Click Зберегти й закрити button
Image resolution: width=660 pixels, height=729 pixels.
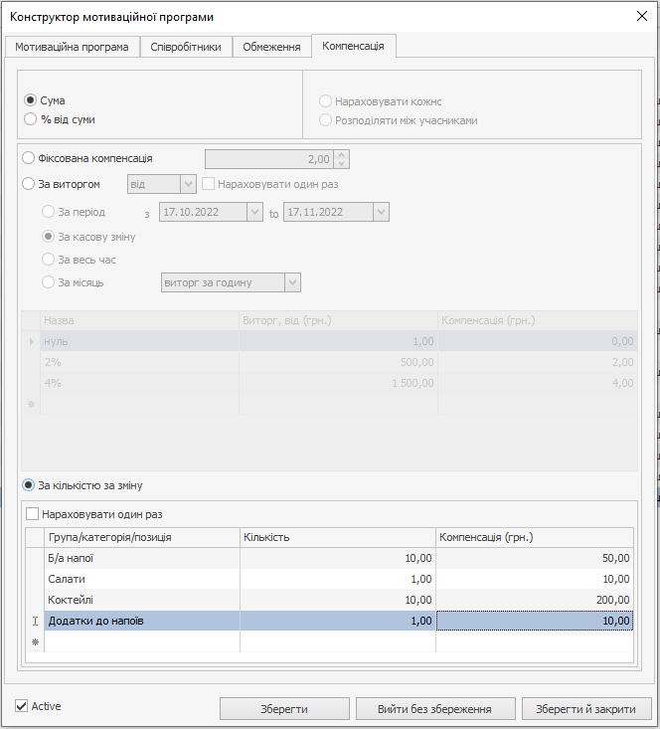coord(585,709)
